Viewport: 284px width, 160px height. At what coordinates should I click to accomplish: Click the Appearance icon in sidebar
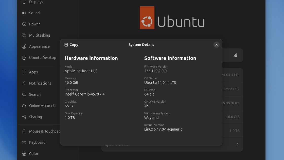click(24, 46)
